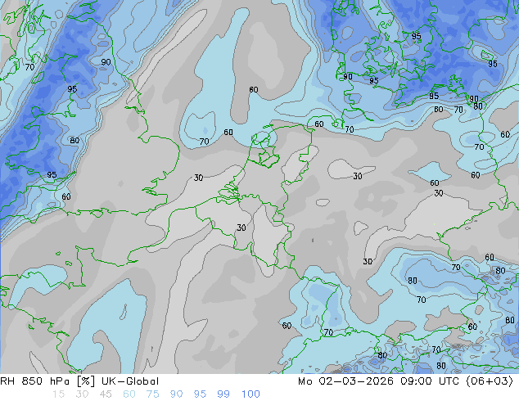Screen dimensions: 519x401
Task: Click the 70 contour label off East Anglia
Action: pyautogui.click(x=204, y=142)
